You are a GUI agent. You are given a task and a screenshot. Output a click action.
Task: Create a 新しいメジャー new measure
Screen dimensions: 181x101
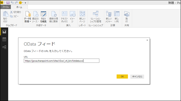(109, 17)
